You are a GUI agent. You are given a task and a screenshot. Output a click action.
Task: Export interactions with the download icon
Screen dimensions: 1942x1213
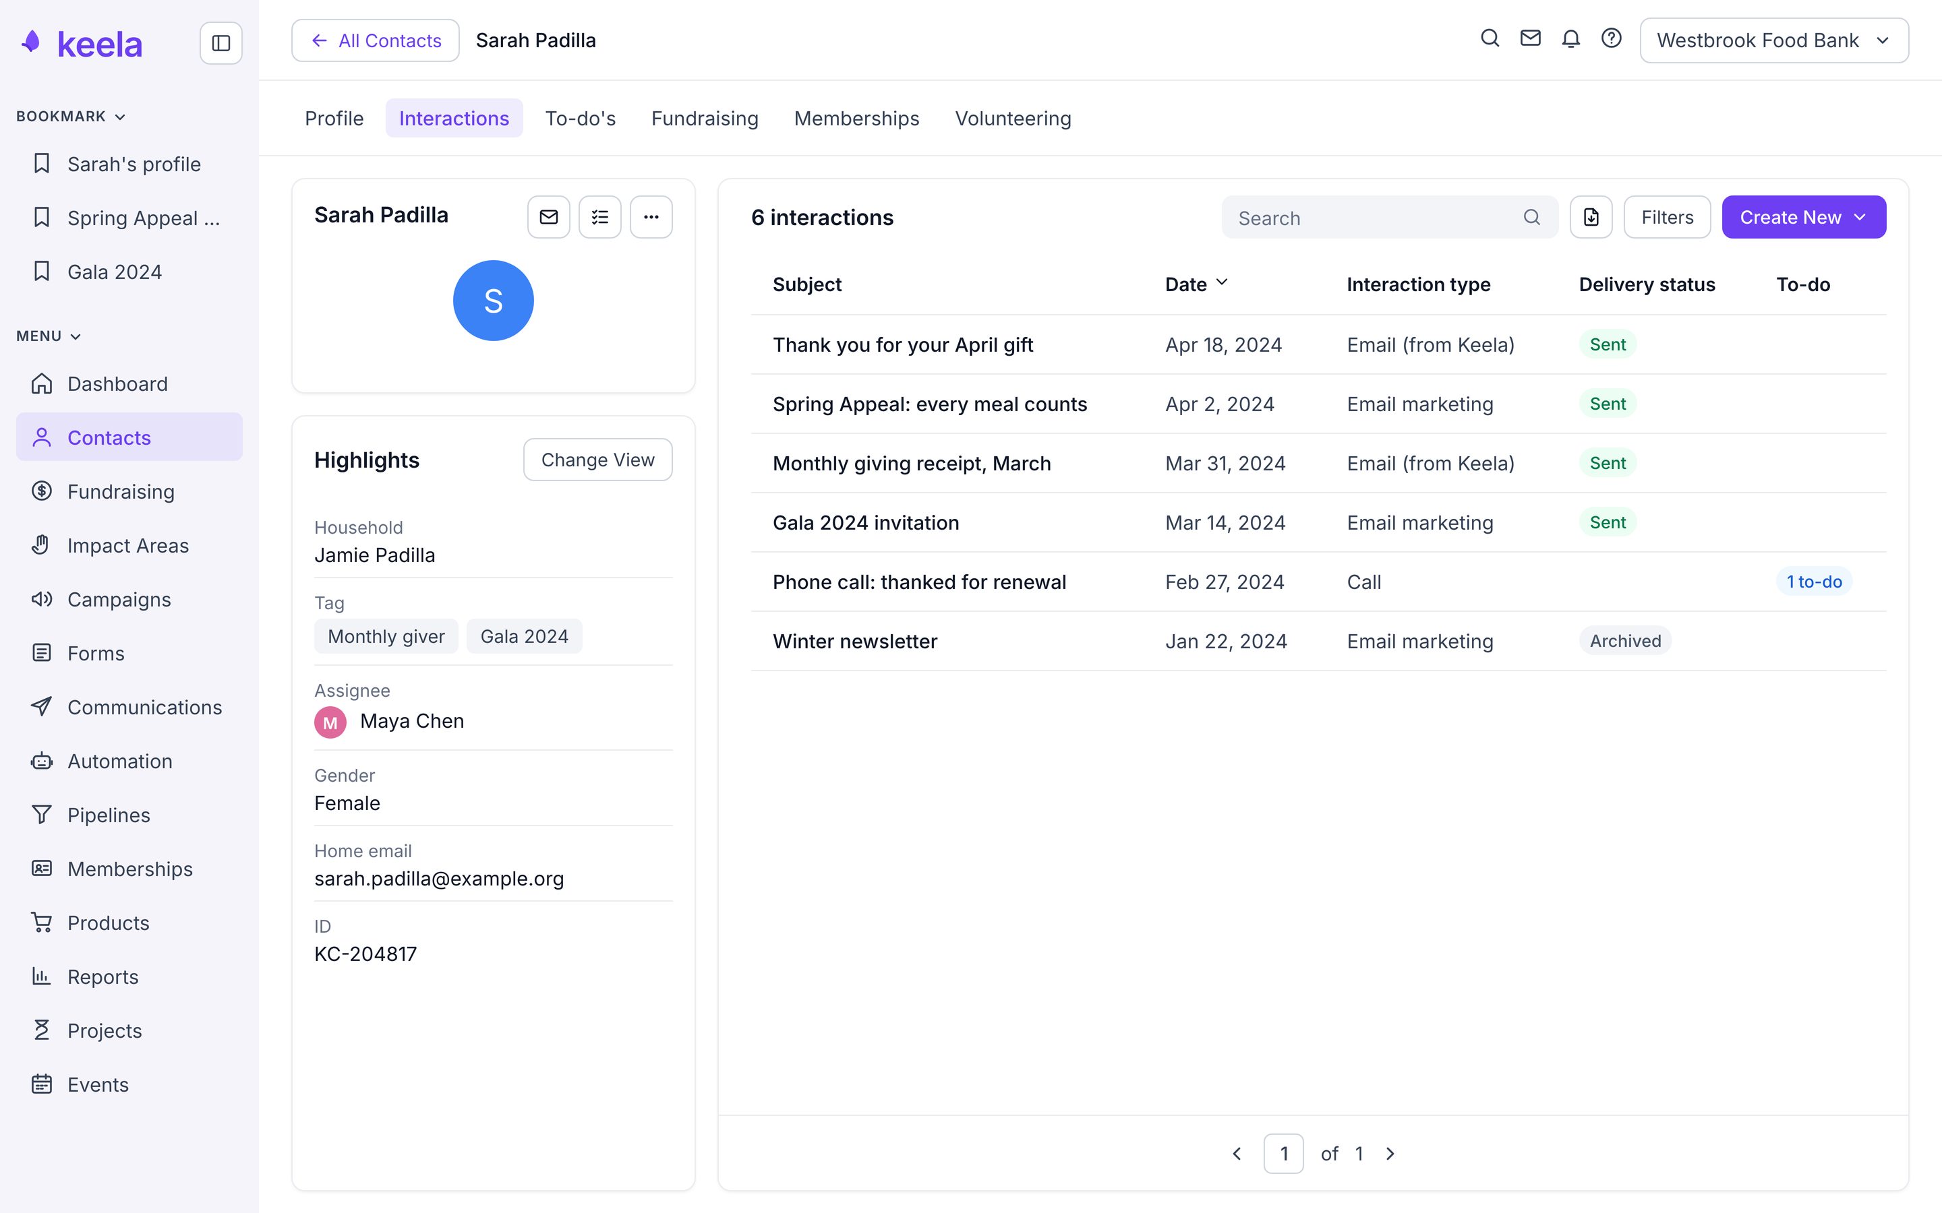coord(1591,216)
